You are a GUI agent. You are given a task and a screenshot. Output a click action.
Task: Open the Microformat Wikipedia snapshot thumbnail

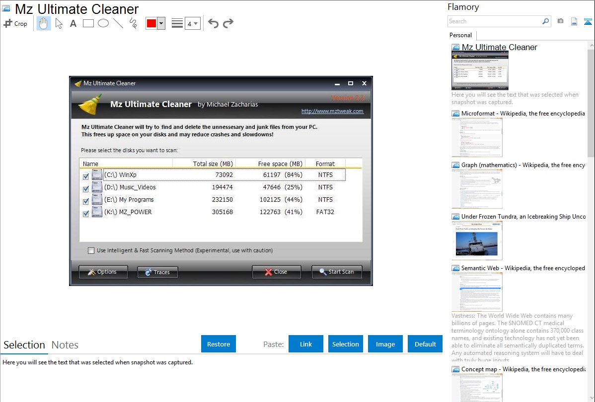click(x=477, y=137)
